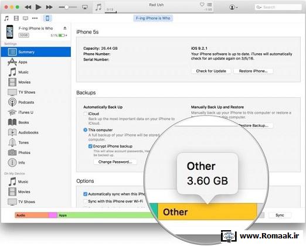Click the Sync button

pos(280,215)
